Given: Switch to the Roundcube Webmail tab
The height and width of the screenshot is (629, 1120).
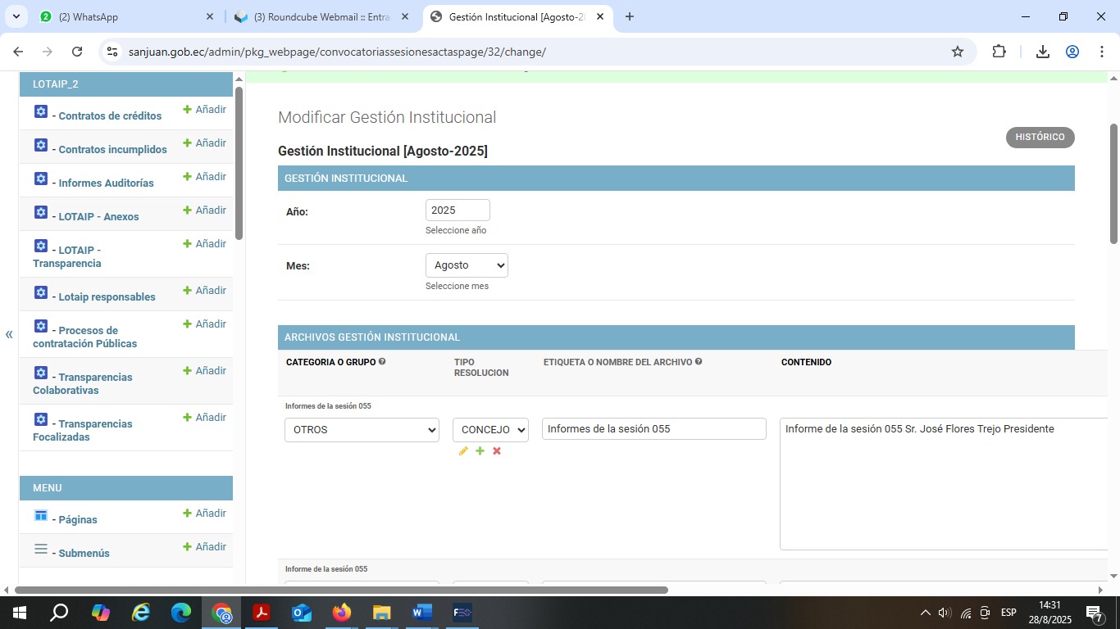Looking at the screenshot, I should 321,16.
